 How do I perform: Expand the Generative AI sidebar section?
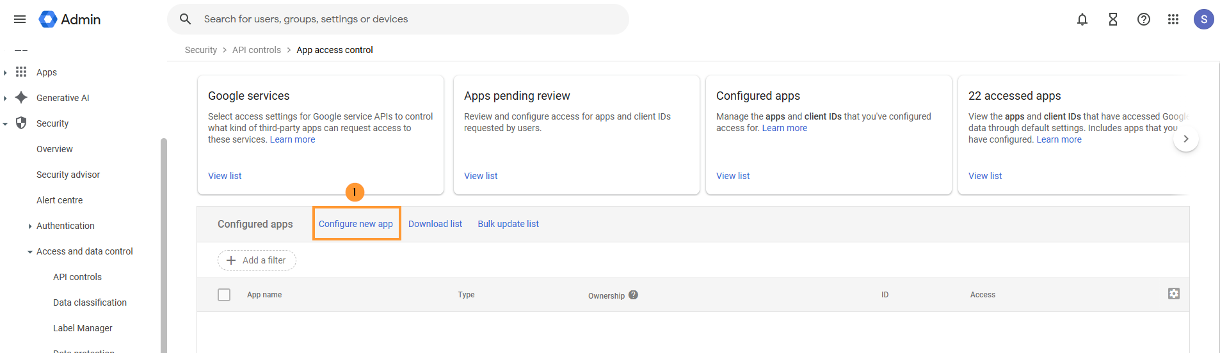[5, 98]
